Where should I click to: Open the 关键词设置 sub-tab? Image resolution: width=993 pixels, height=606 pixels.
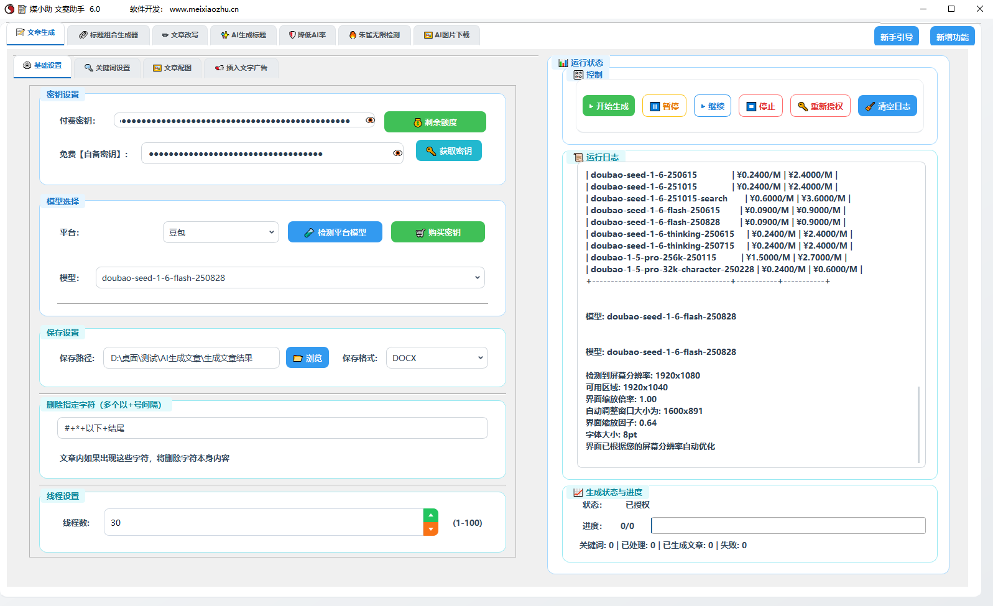point(108,68)
